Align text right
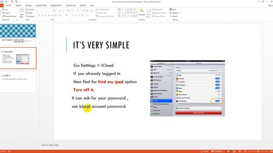273x153 pixels. click(79, 15)
